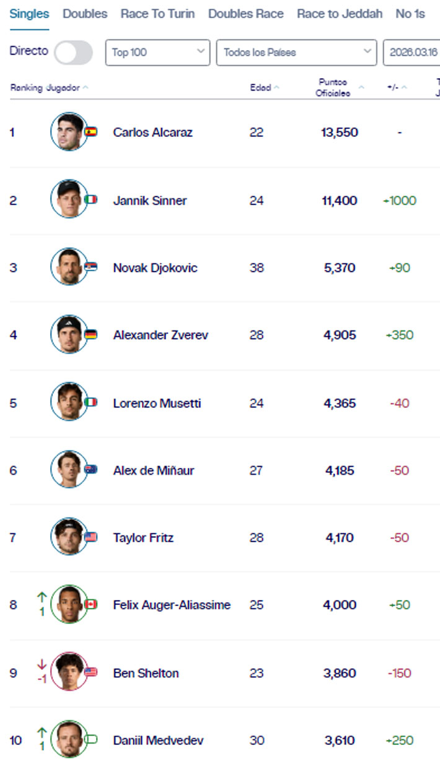Image resolution: width=440 pixels, height=766 pixels.
Task: Click Ben Shelton's player thumbnail
Action: (69, 672)
